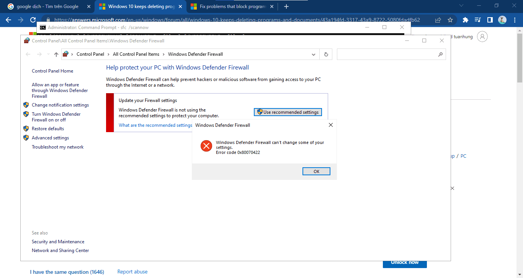
Task: Open Turn Windows Defender Firewall on or off
Action: 56,117
